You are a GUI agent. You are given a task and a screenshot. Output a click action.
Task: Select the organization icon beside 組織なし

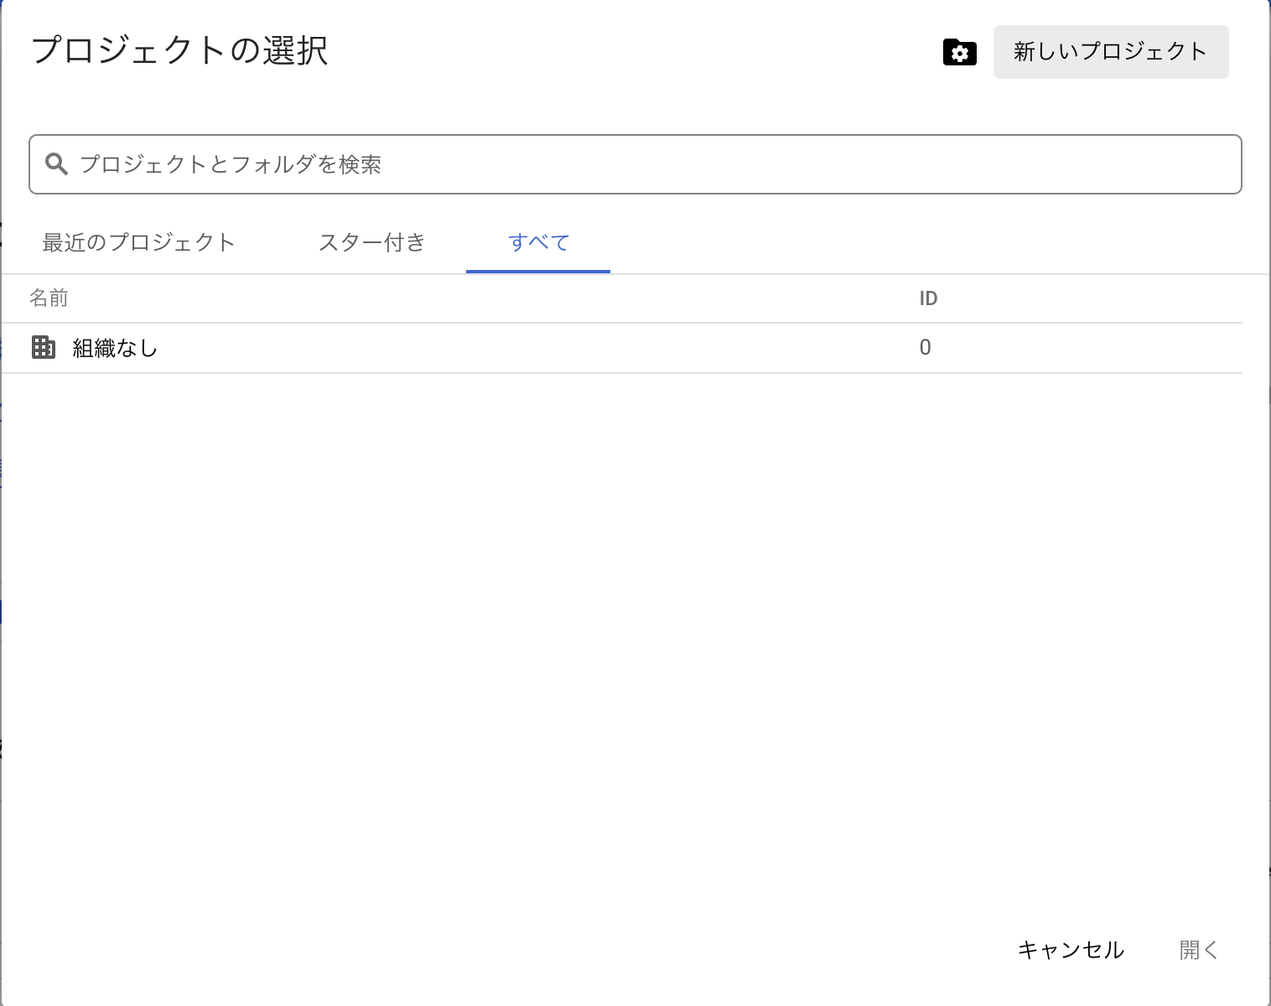click(43, 347)
